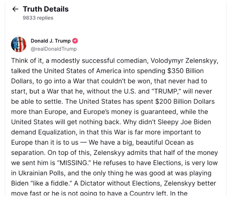Open the Donald J. Trump display name
This screenshot has height=197, width=227.
[x=51, y=41]
